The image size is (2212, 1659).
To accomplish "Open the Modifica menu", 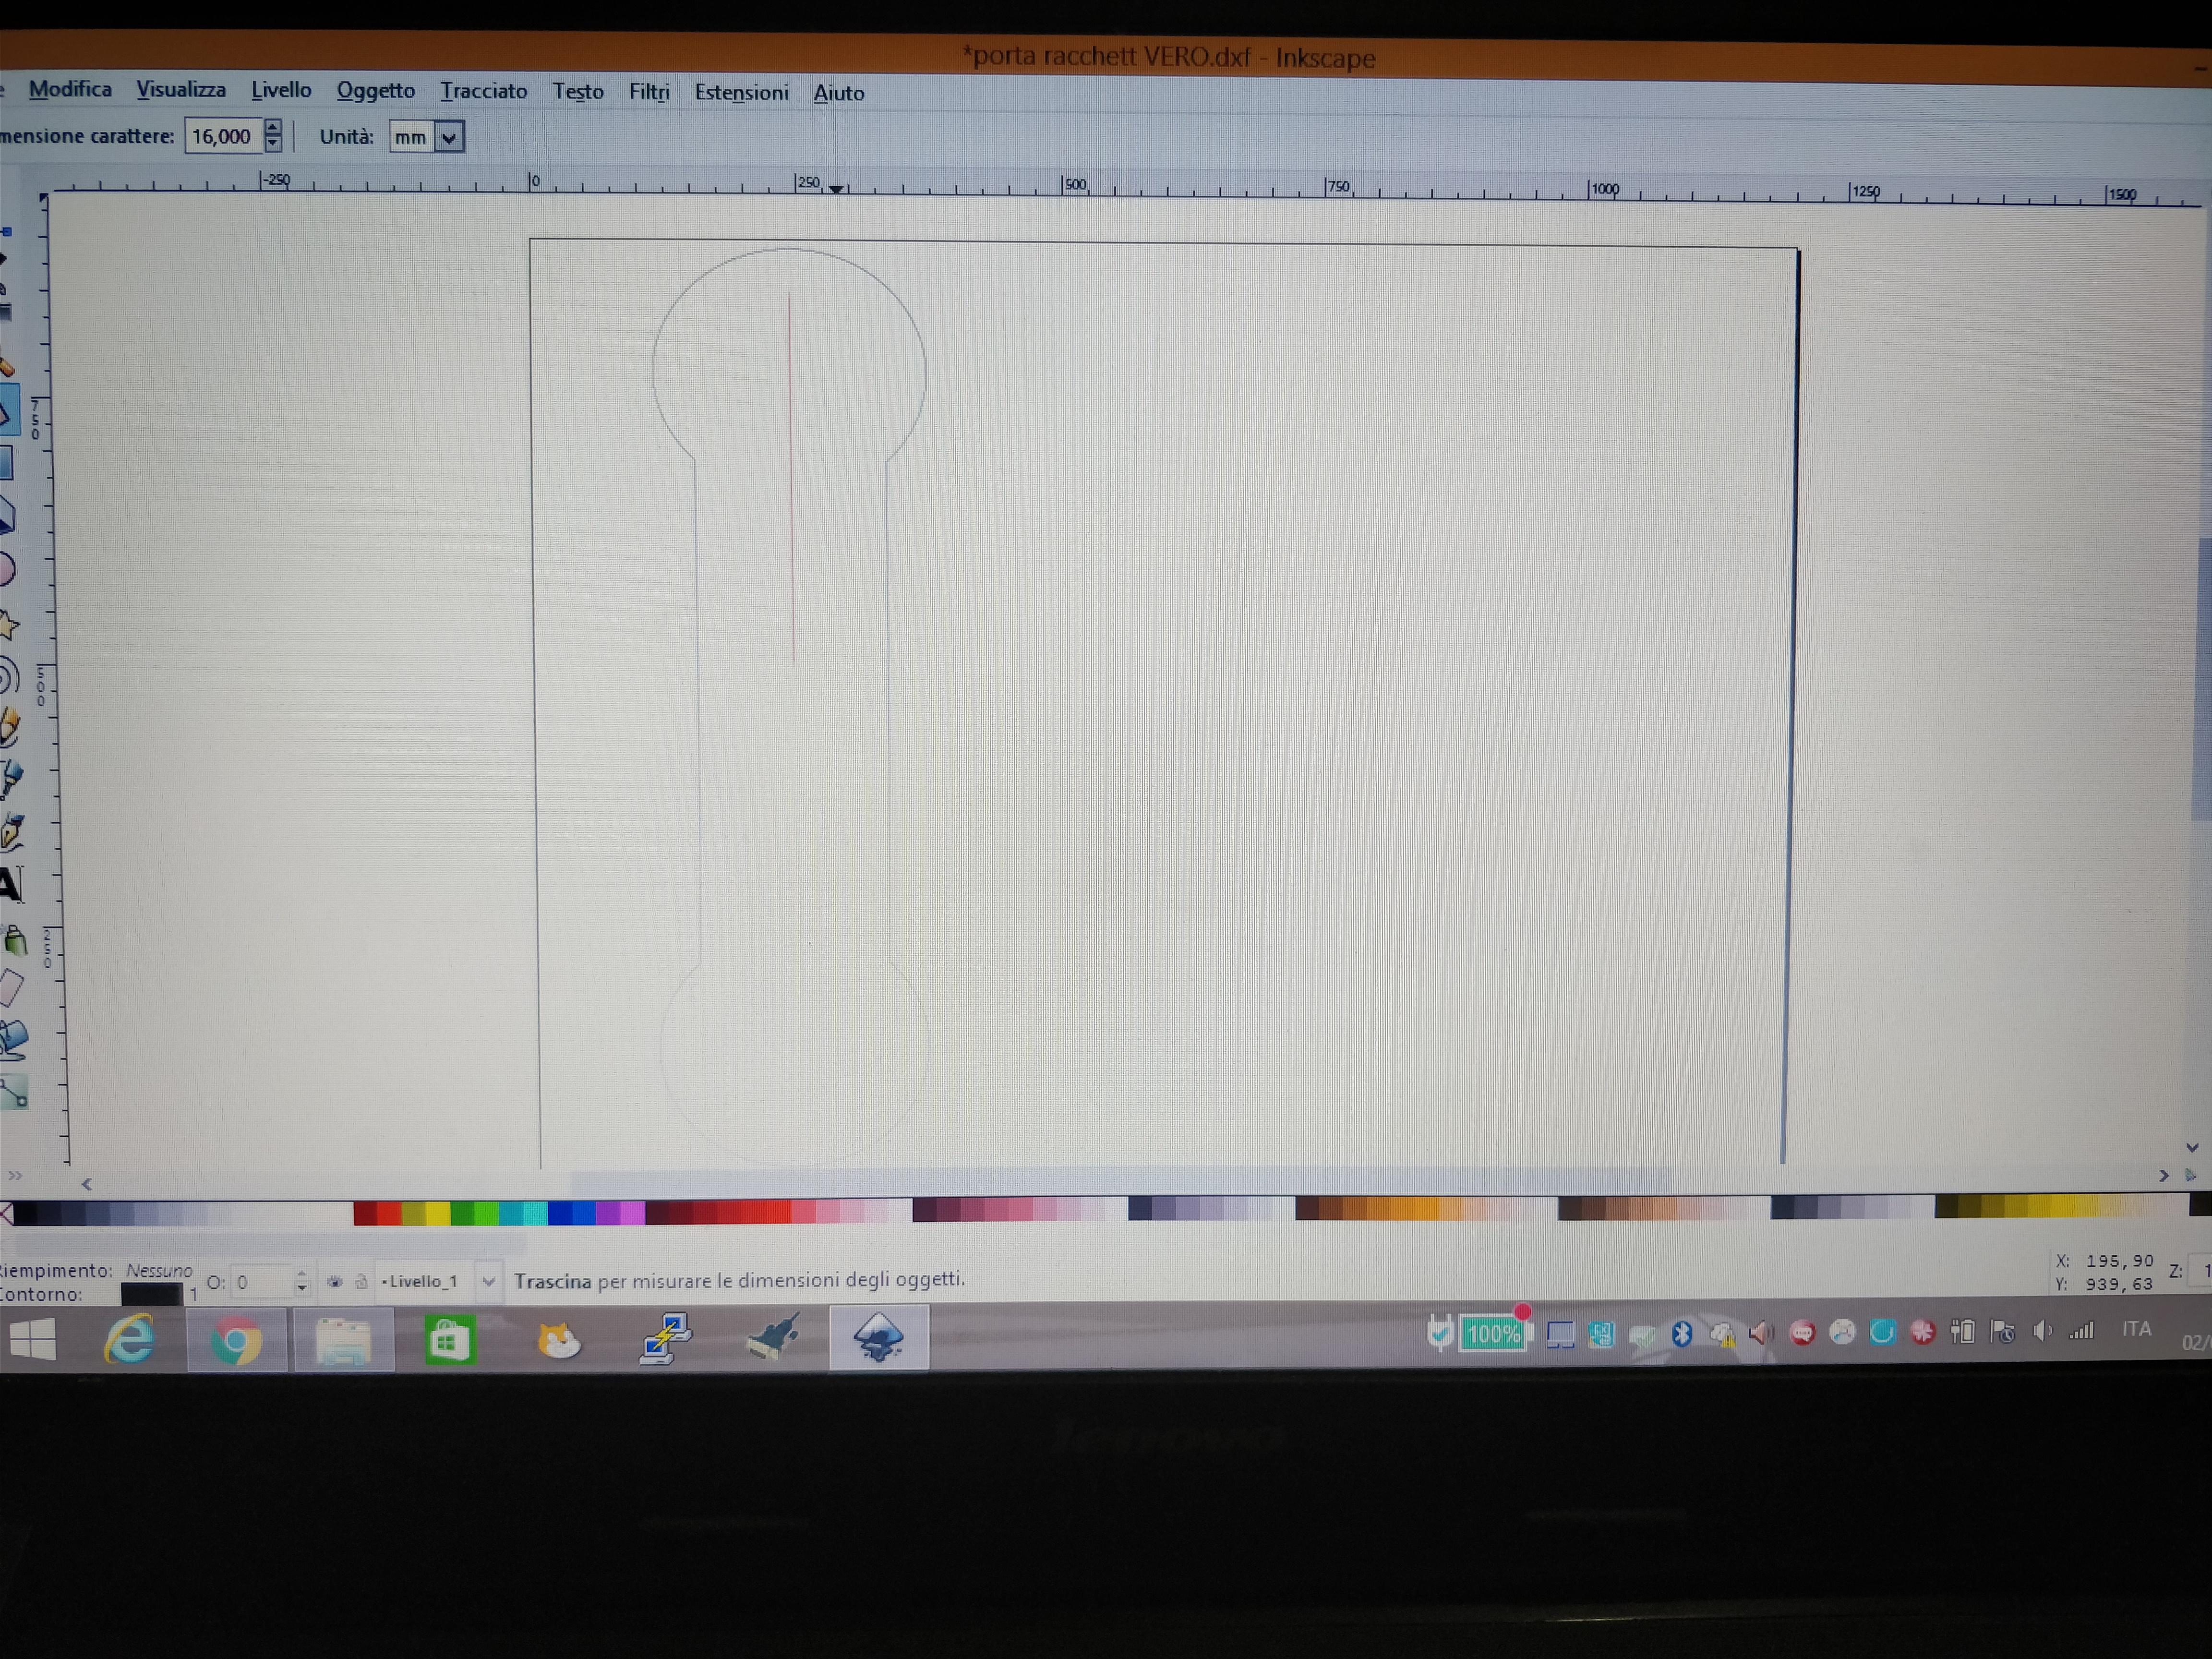I will [70, 89].
